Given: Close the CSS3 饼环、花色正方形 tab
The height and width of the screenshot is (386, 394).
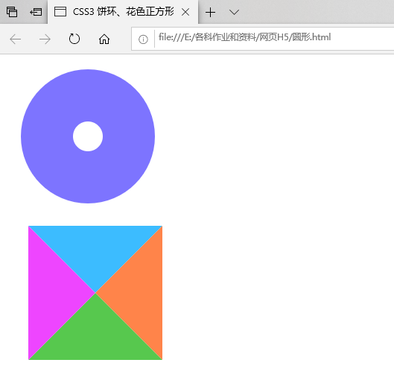Looking at the screenshot, I should click(185, 12).
